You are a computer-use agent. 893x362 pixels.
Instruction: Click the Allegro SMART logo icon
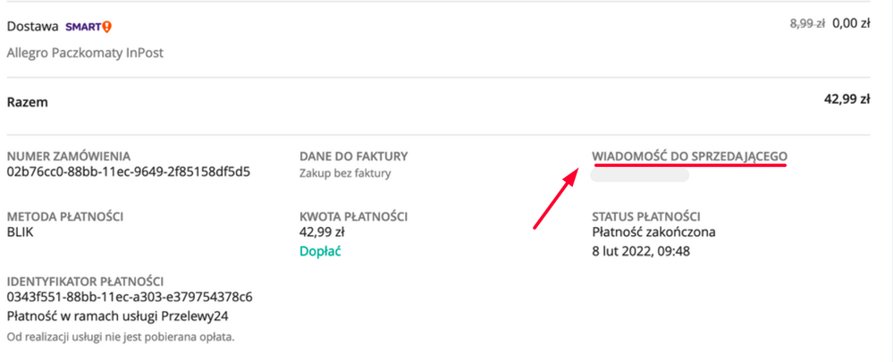coord(85,28)
